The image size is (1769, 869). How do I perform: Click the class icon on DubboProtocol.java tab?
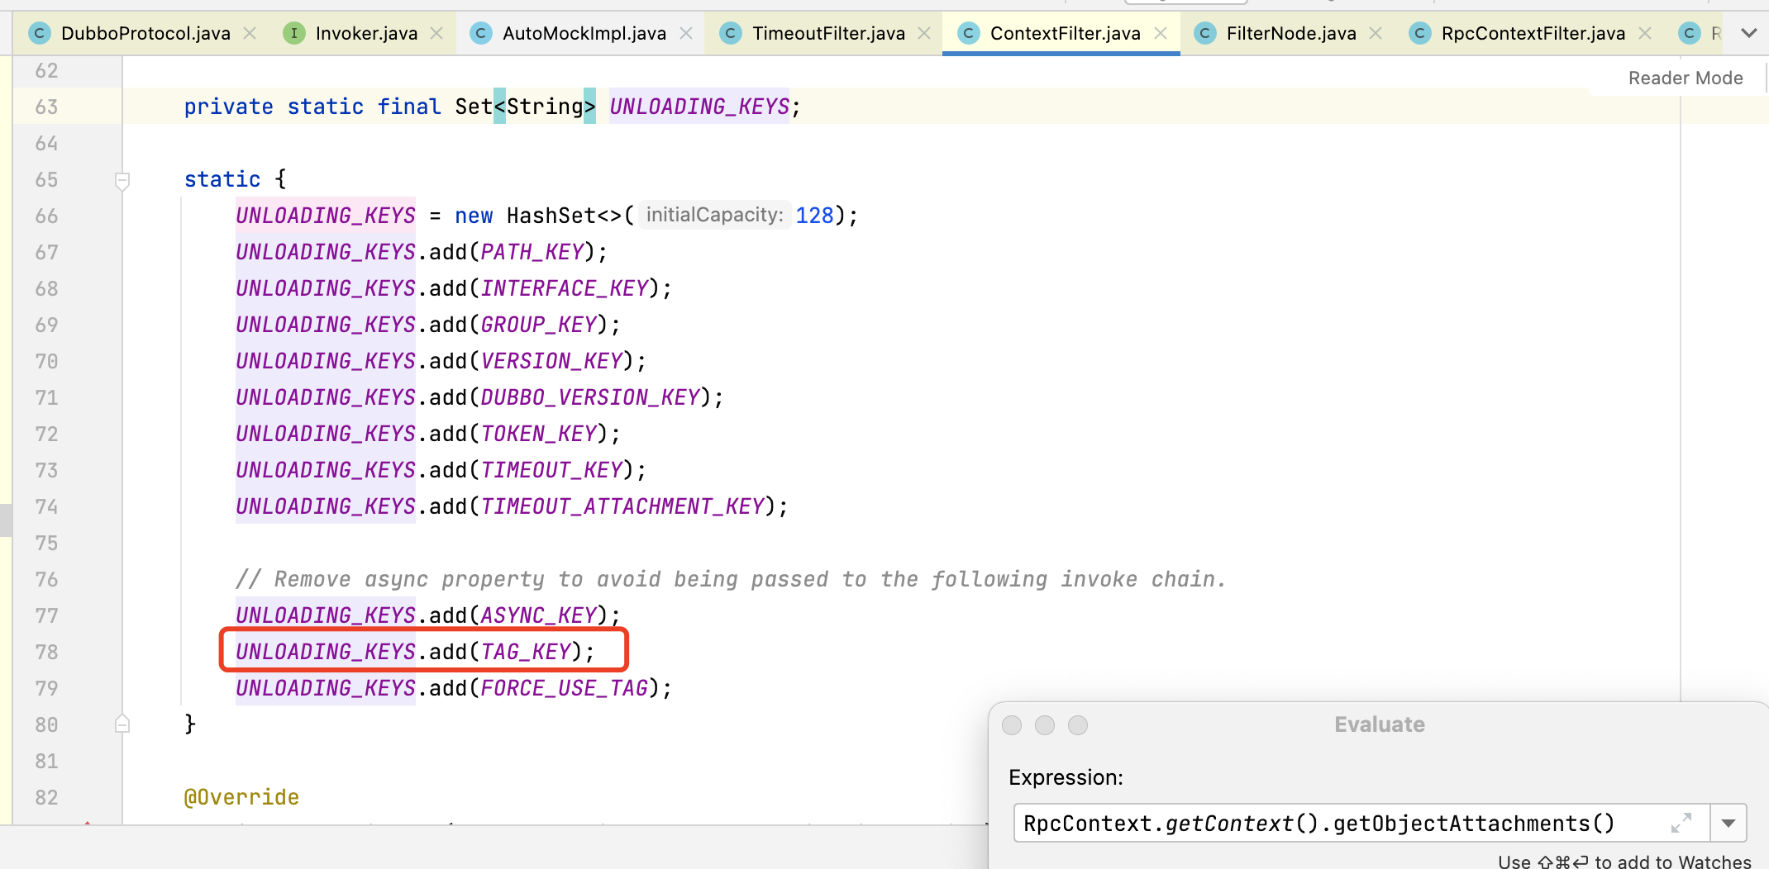point(39,33)
